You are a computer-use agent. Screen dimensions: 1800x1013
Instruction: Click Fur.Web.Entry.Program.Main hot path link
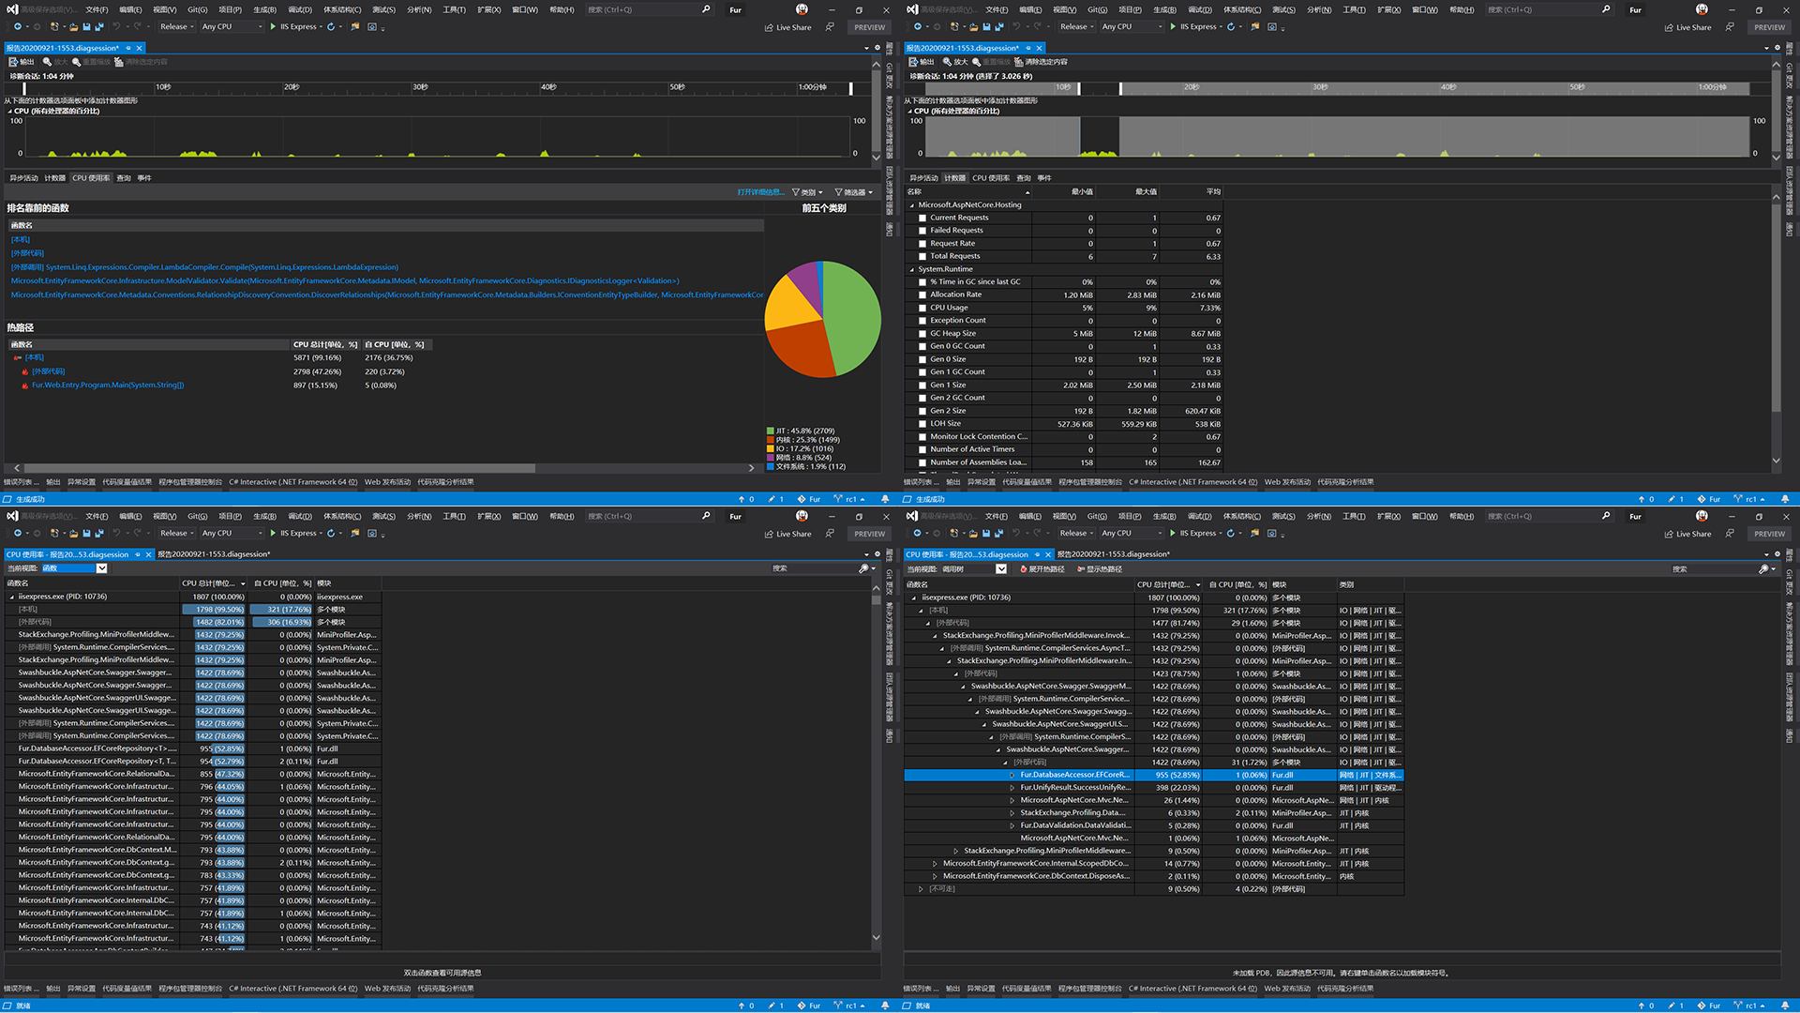[108, 386]
